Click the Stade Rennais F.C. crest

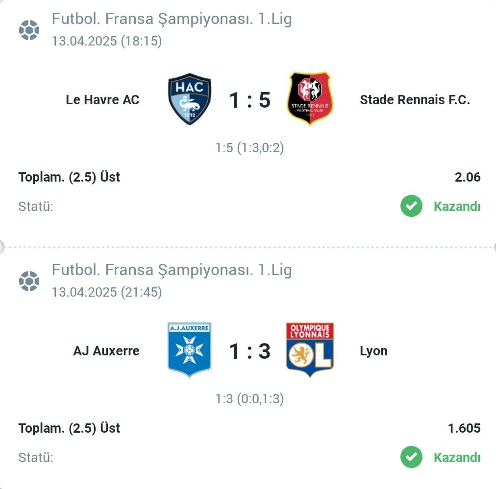pyautogui.click(x=310, y=99)
